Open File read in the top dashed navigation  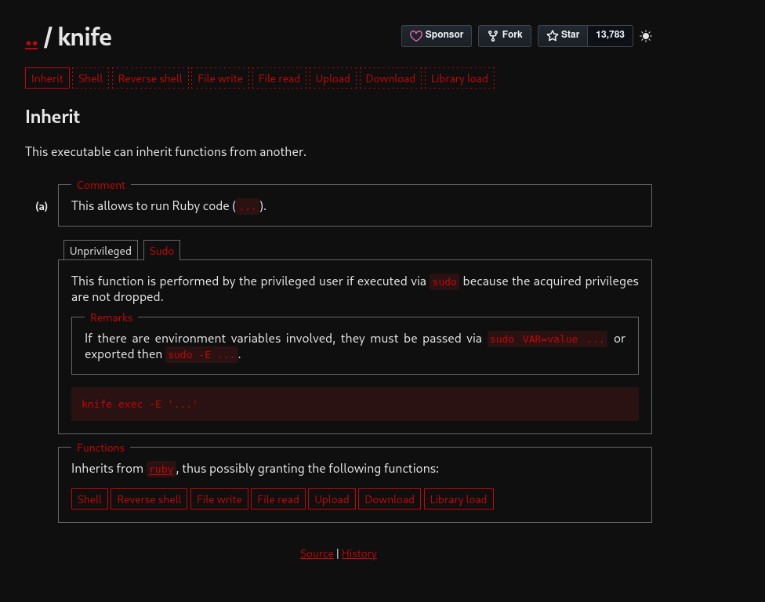pyautogui.click(x=279, y=78)
